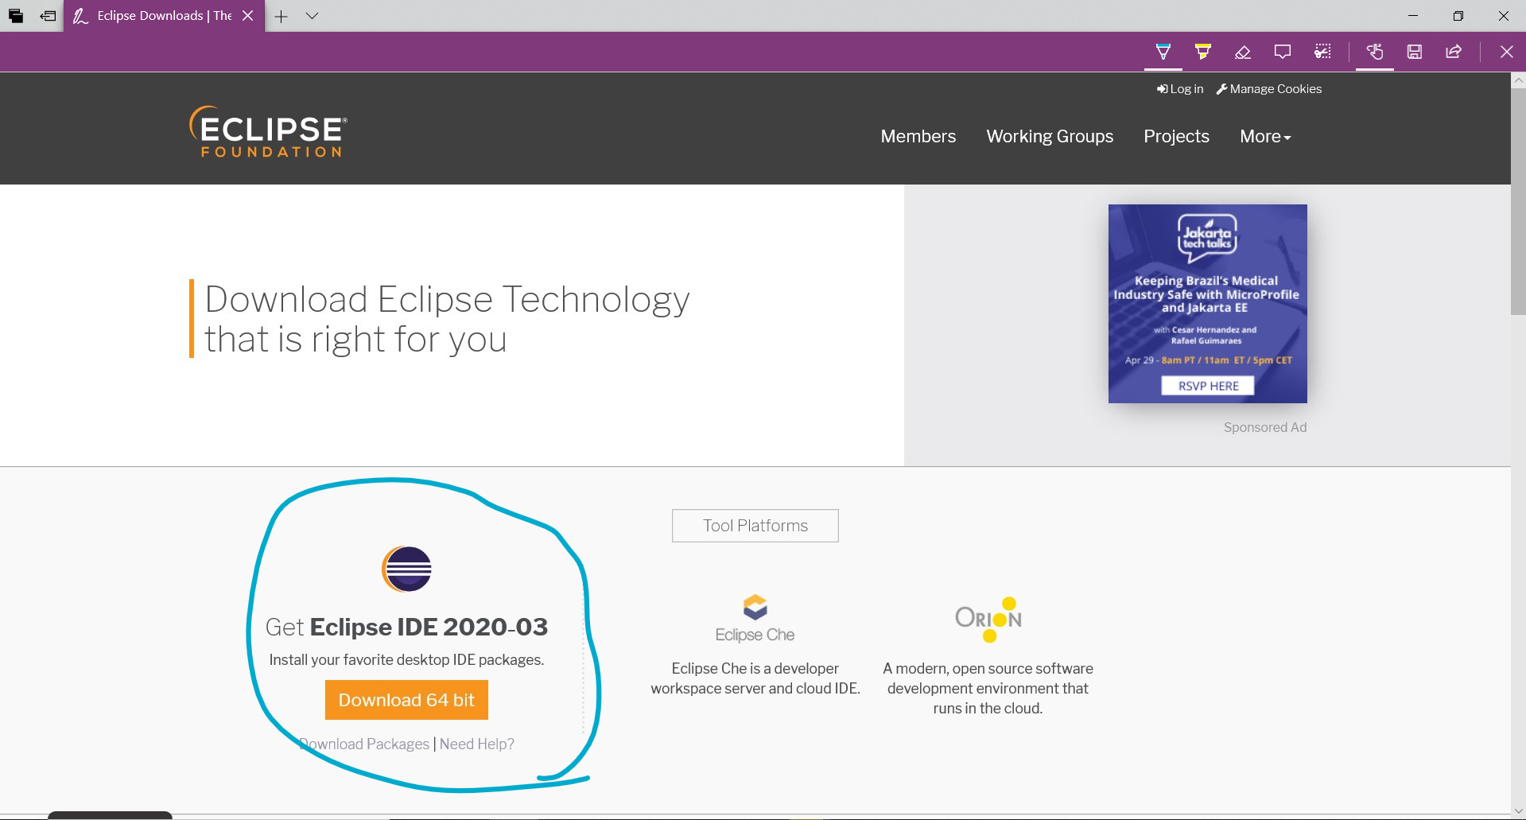The height and width of the screenshot is (820, 1526).
Task: Close the Eclipse Downloads tab
Action: [248, 16]
